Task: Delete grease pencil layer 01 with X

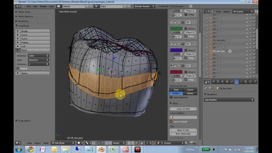Action: pyautogui.click(x=195, y=44)
